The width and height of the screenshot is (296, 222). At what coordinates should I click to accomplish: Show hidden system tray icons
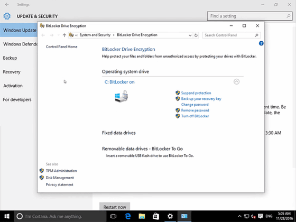click(239, 216)
